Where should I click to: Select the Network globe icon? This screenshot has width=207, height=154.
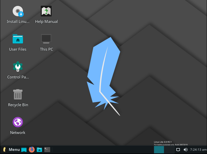pyautogui.click(x=18, y=122)
